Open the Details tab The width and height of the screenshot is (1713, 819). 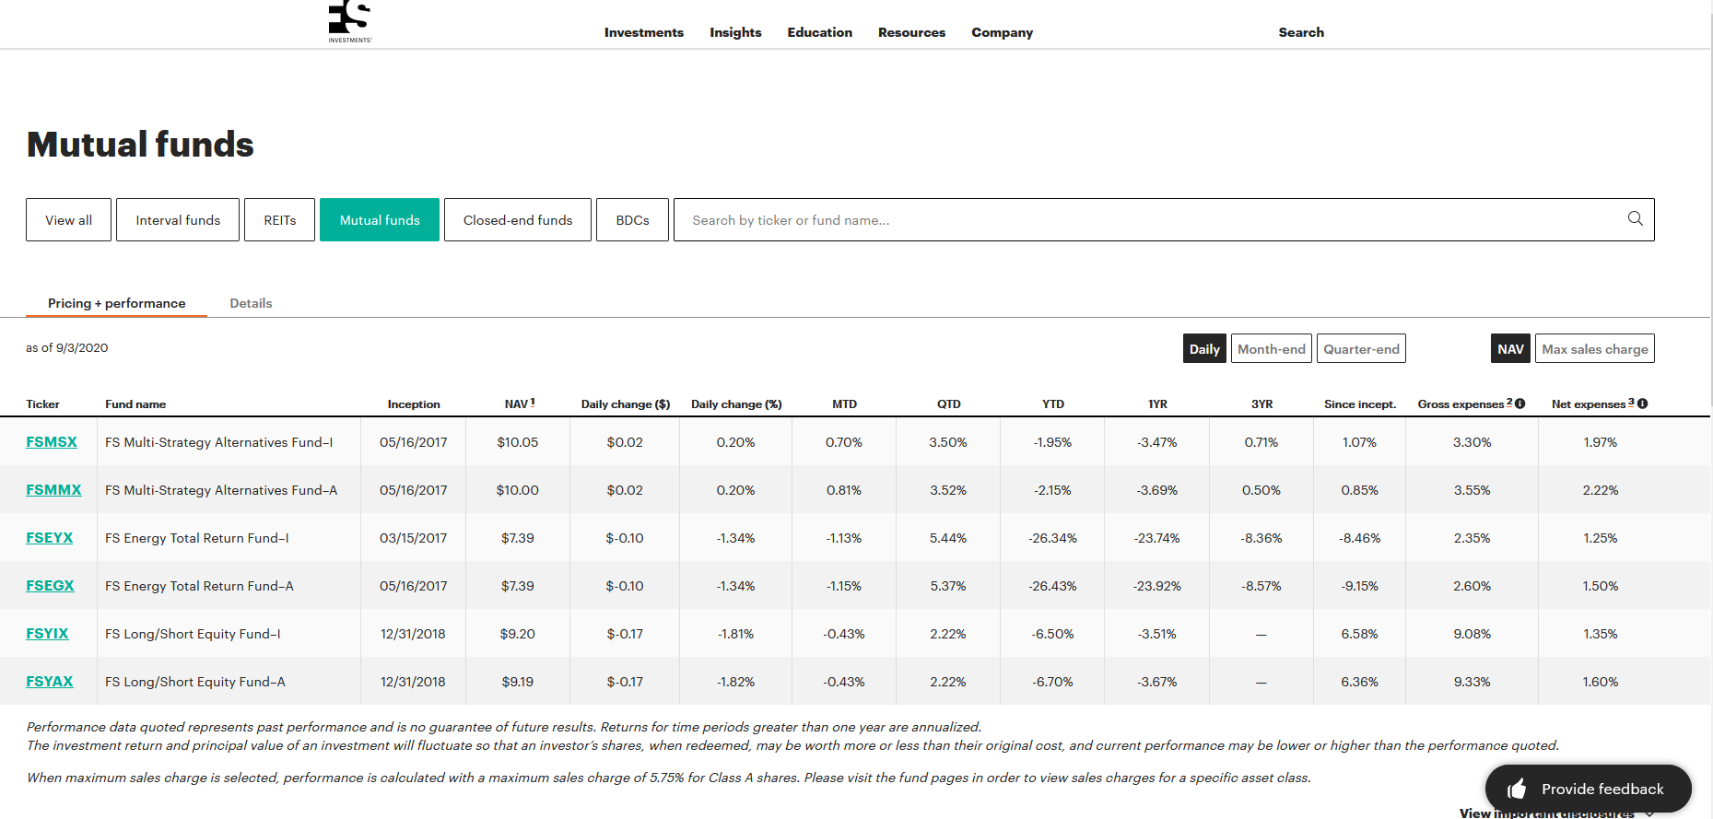point(251,303)
